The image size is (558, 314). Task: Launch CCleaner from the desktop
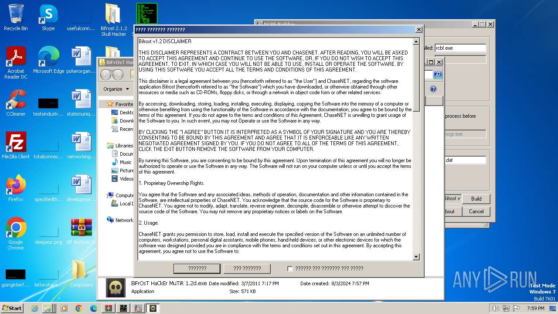tap(16, 103)
